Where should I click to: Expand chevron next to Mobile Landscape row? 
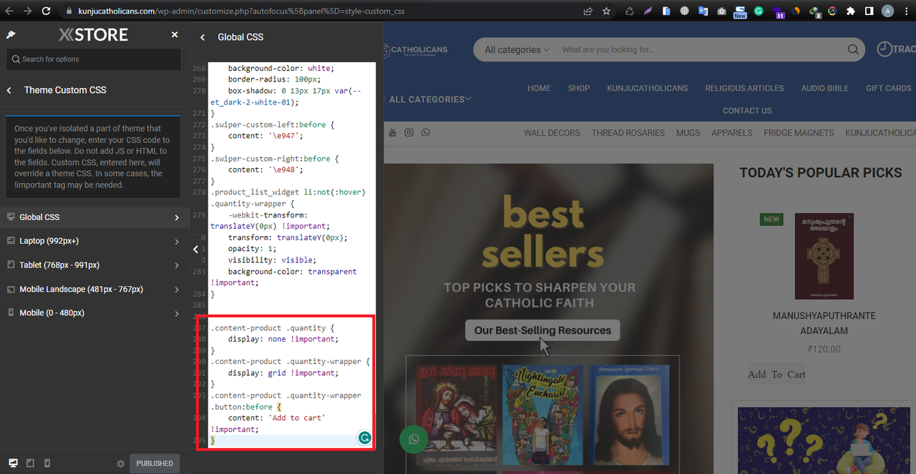(x=177, y=290)
